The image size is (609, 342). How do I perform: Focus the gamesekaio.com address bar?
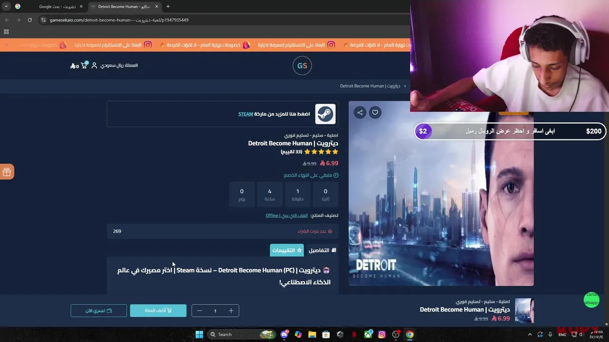click(224, 20)
